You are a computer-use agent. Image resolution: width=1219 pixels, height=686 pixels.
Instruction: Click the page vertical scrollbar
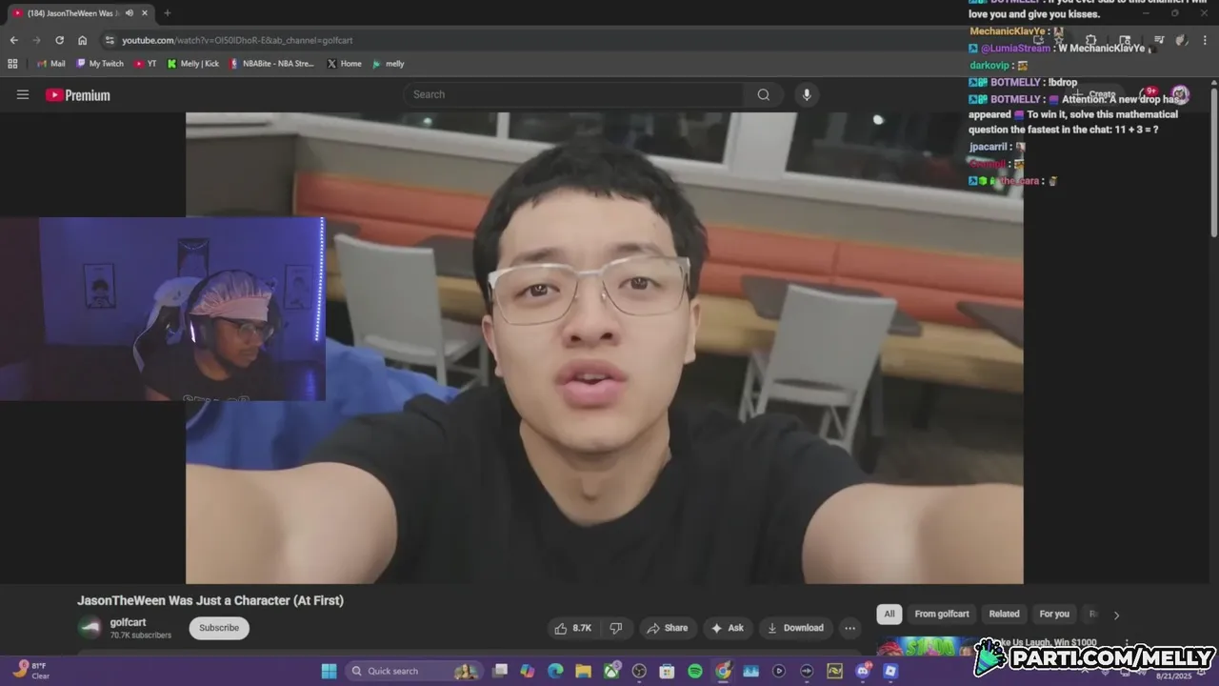[1213, 162]
